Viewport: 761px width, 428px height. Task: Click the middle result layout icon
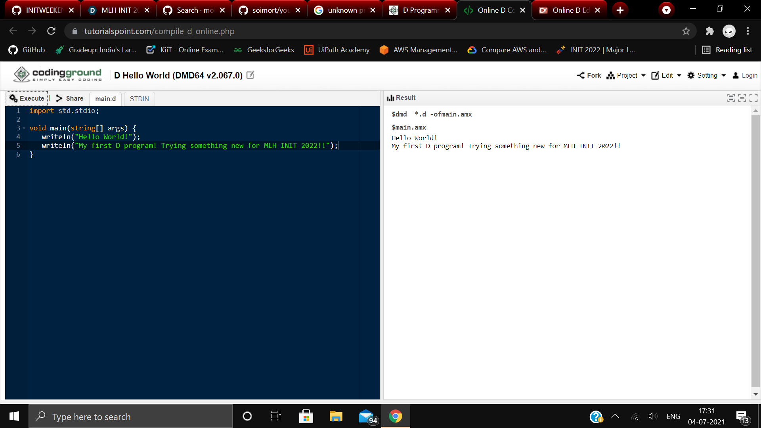(x=742, y=98)
